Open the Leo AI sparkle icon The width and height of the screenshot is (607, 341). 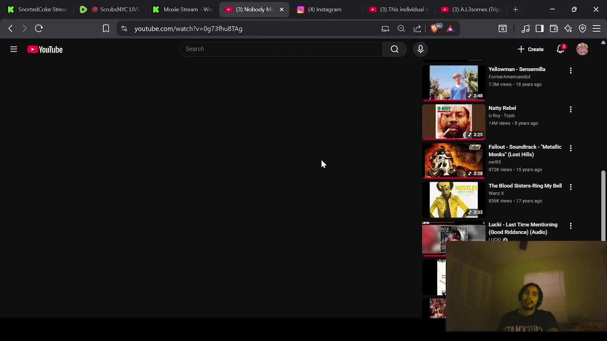click(568, 28)
